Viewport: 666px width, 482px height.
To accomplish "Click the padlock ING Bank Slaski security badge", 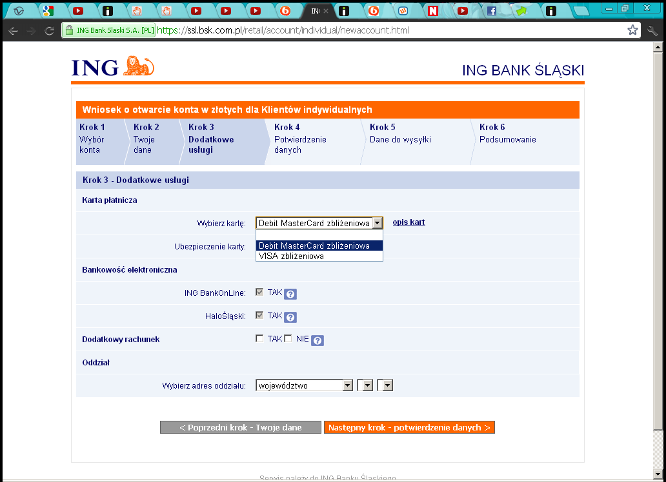I will click(x=109, y=30).
